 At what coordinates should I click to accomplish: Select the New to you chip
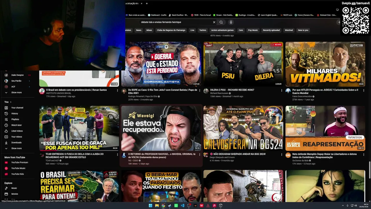tap(303, 30)
